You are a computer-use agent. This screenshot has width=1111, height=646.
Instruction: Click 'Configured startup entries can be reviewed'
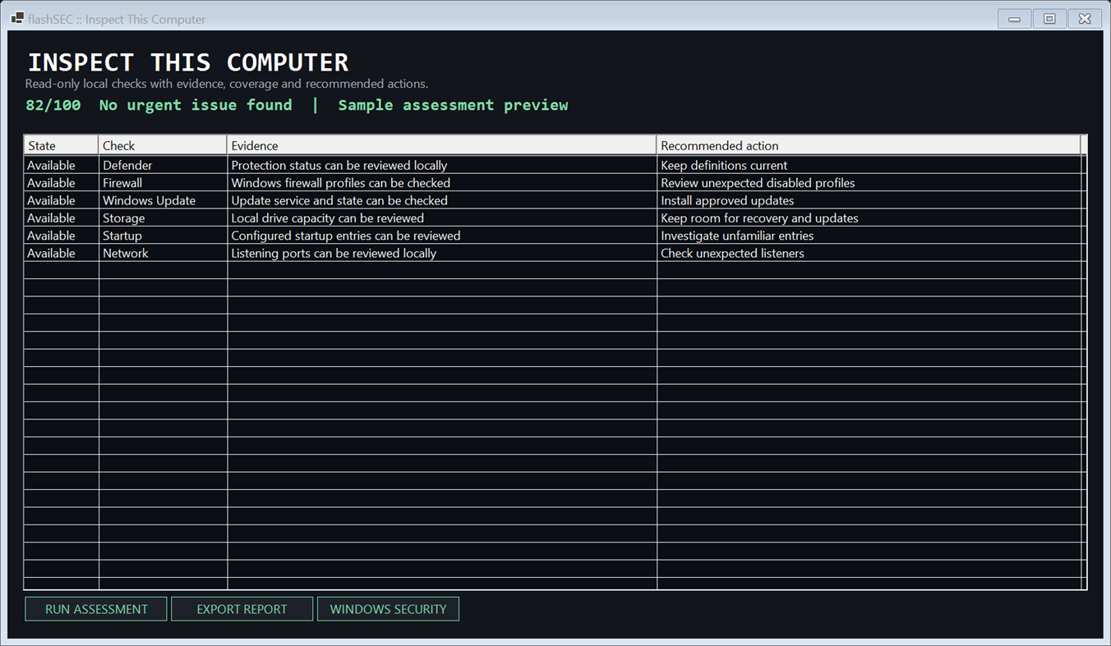click(x=346, y=236)
